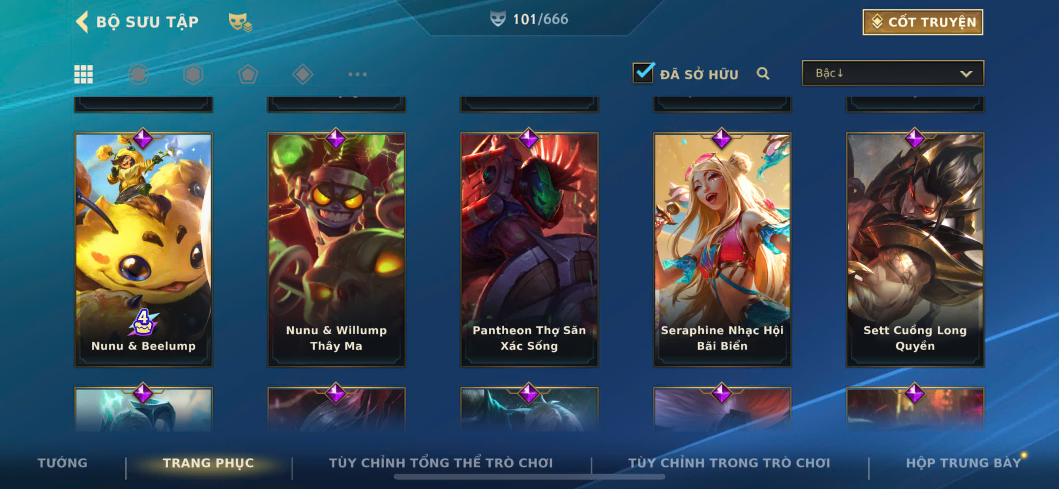Filter by the diamond rarity icon

303,74
